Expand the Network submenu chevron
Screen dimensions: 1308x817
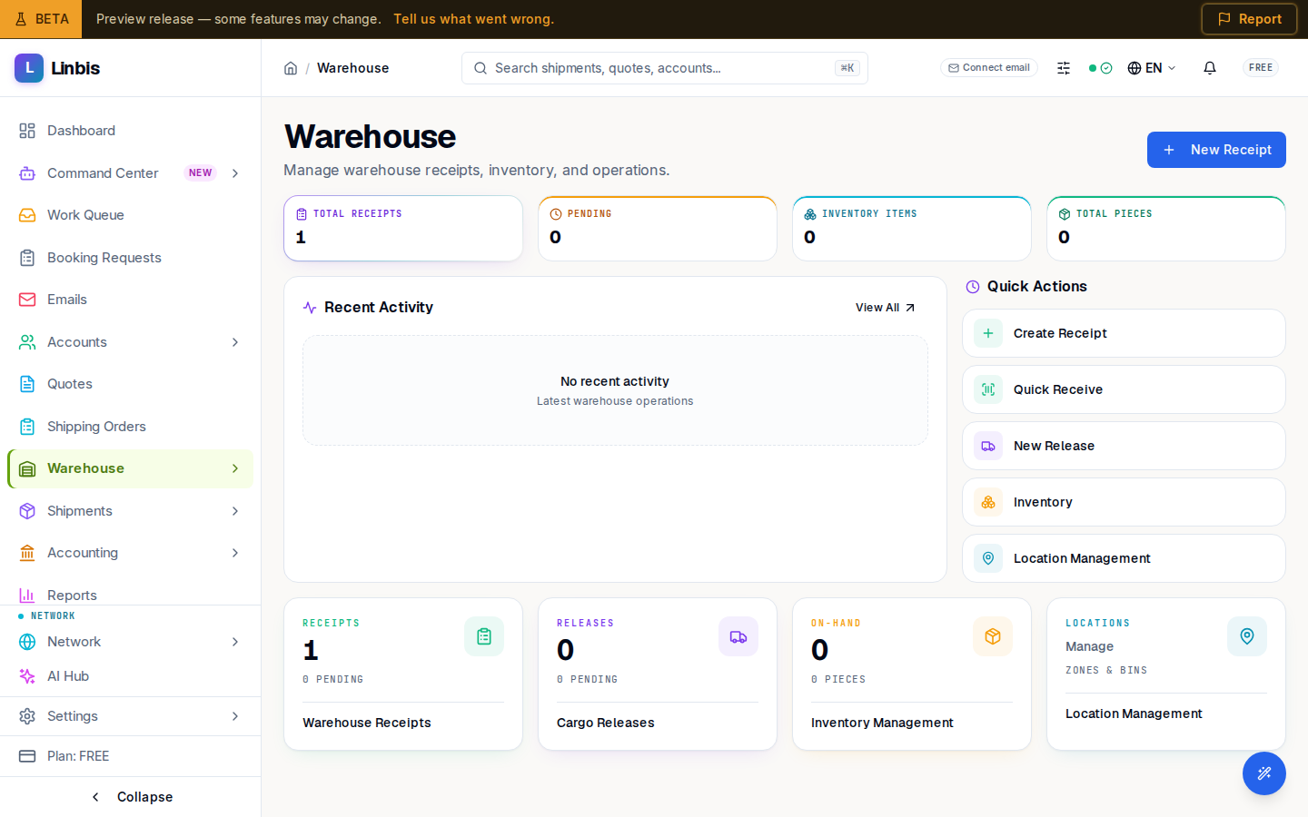coord(235,642)
